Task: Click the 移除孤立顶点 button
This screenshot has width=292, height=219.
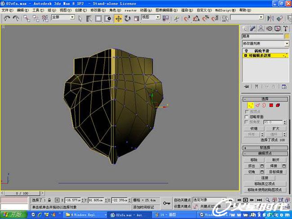Action: [x=265, y=184]
